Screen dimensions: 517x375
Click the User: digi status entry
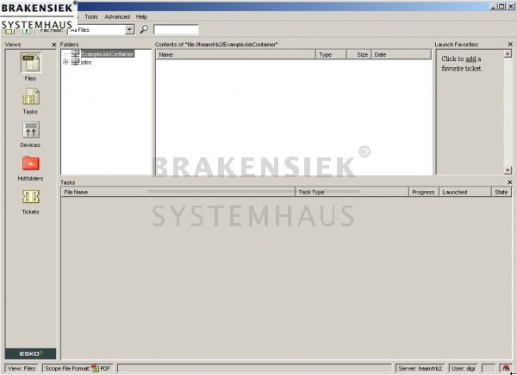pos(464,368)
